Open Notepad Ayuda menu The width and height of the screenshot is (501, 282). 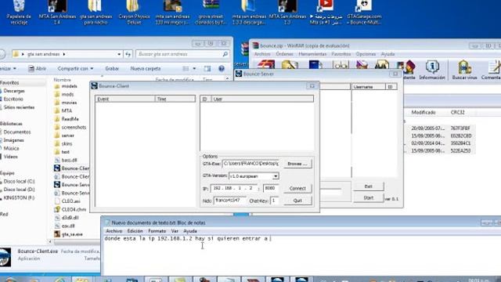pos(190,231)
